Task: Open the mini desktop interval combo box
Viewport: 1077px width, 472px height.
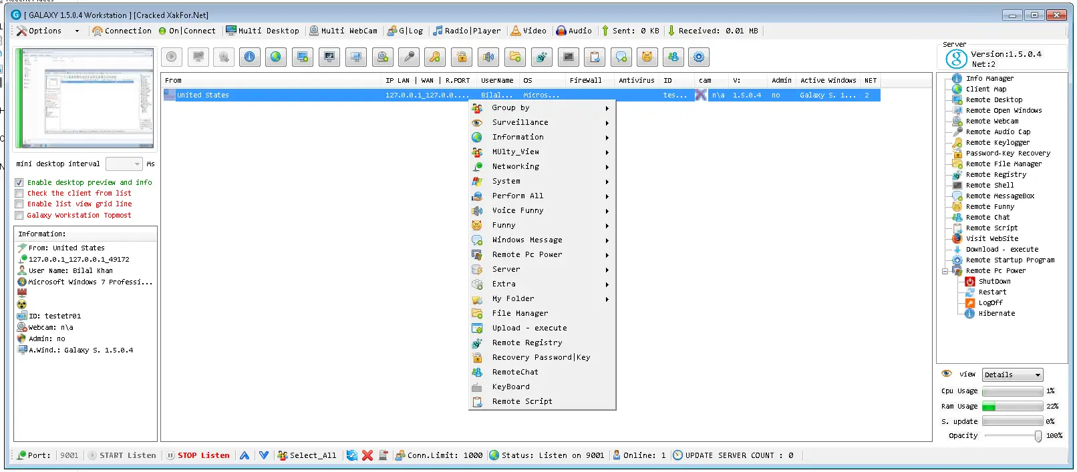Action: [x=124, y=164]
